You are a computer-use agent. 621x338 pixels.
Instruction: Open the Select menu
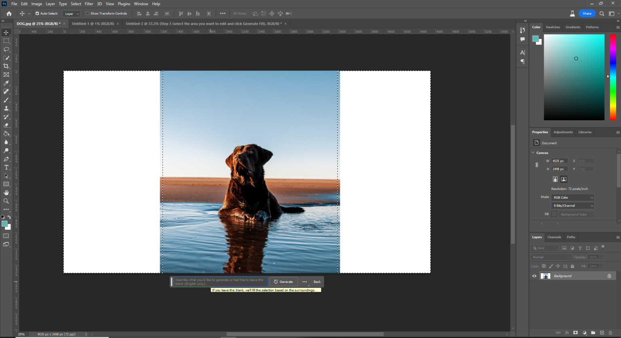[x=76, y=4]
